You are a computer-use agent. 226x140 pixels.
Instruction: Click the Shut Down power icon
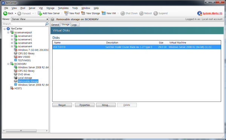coord(122,14)
